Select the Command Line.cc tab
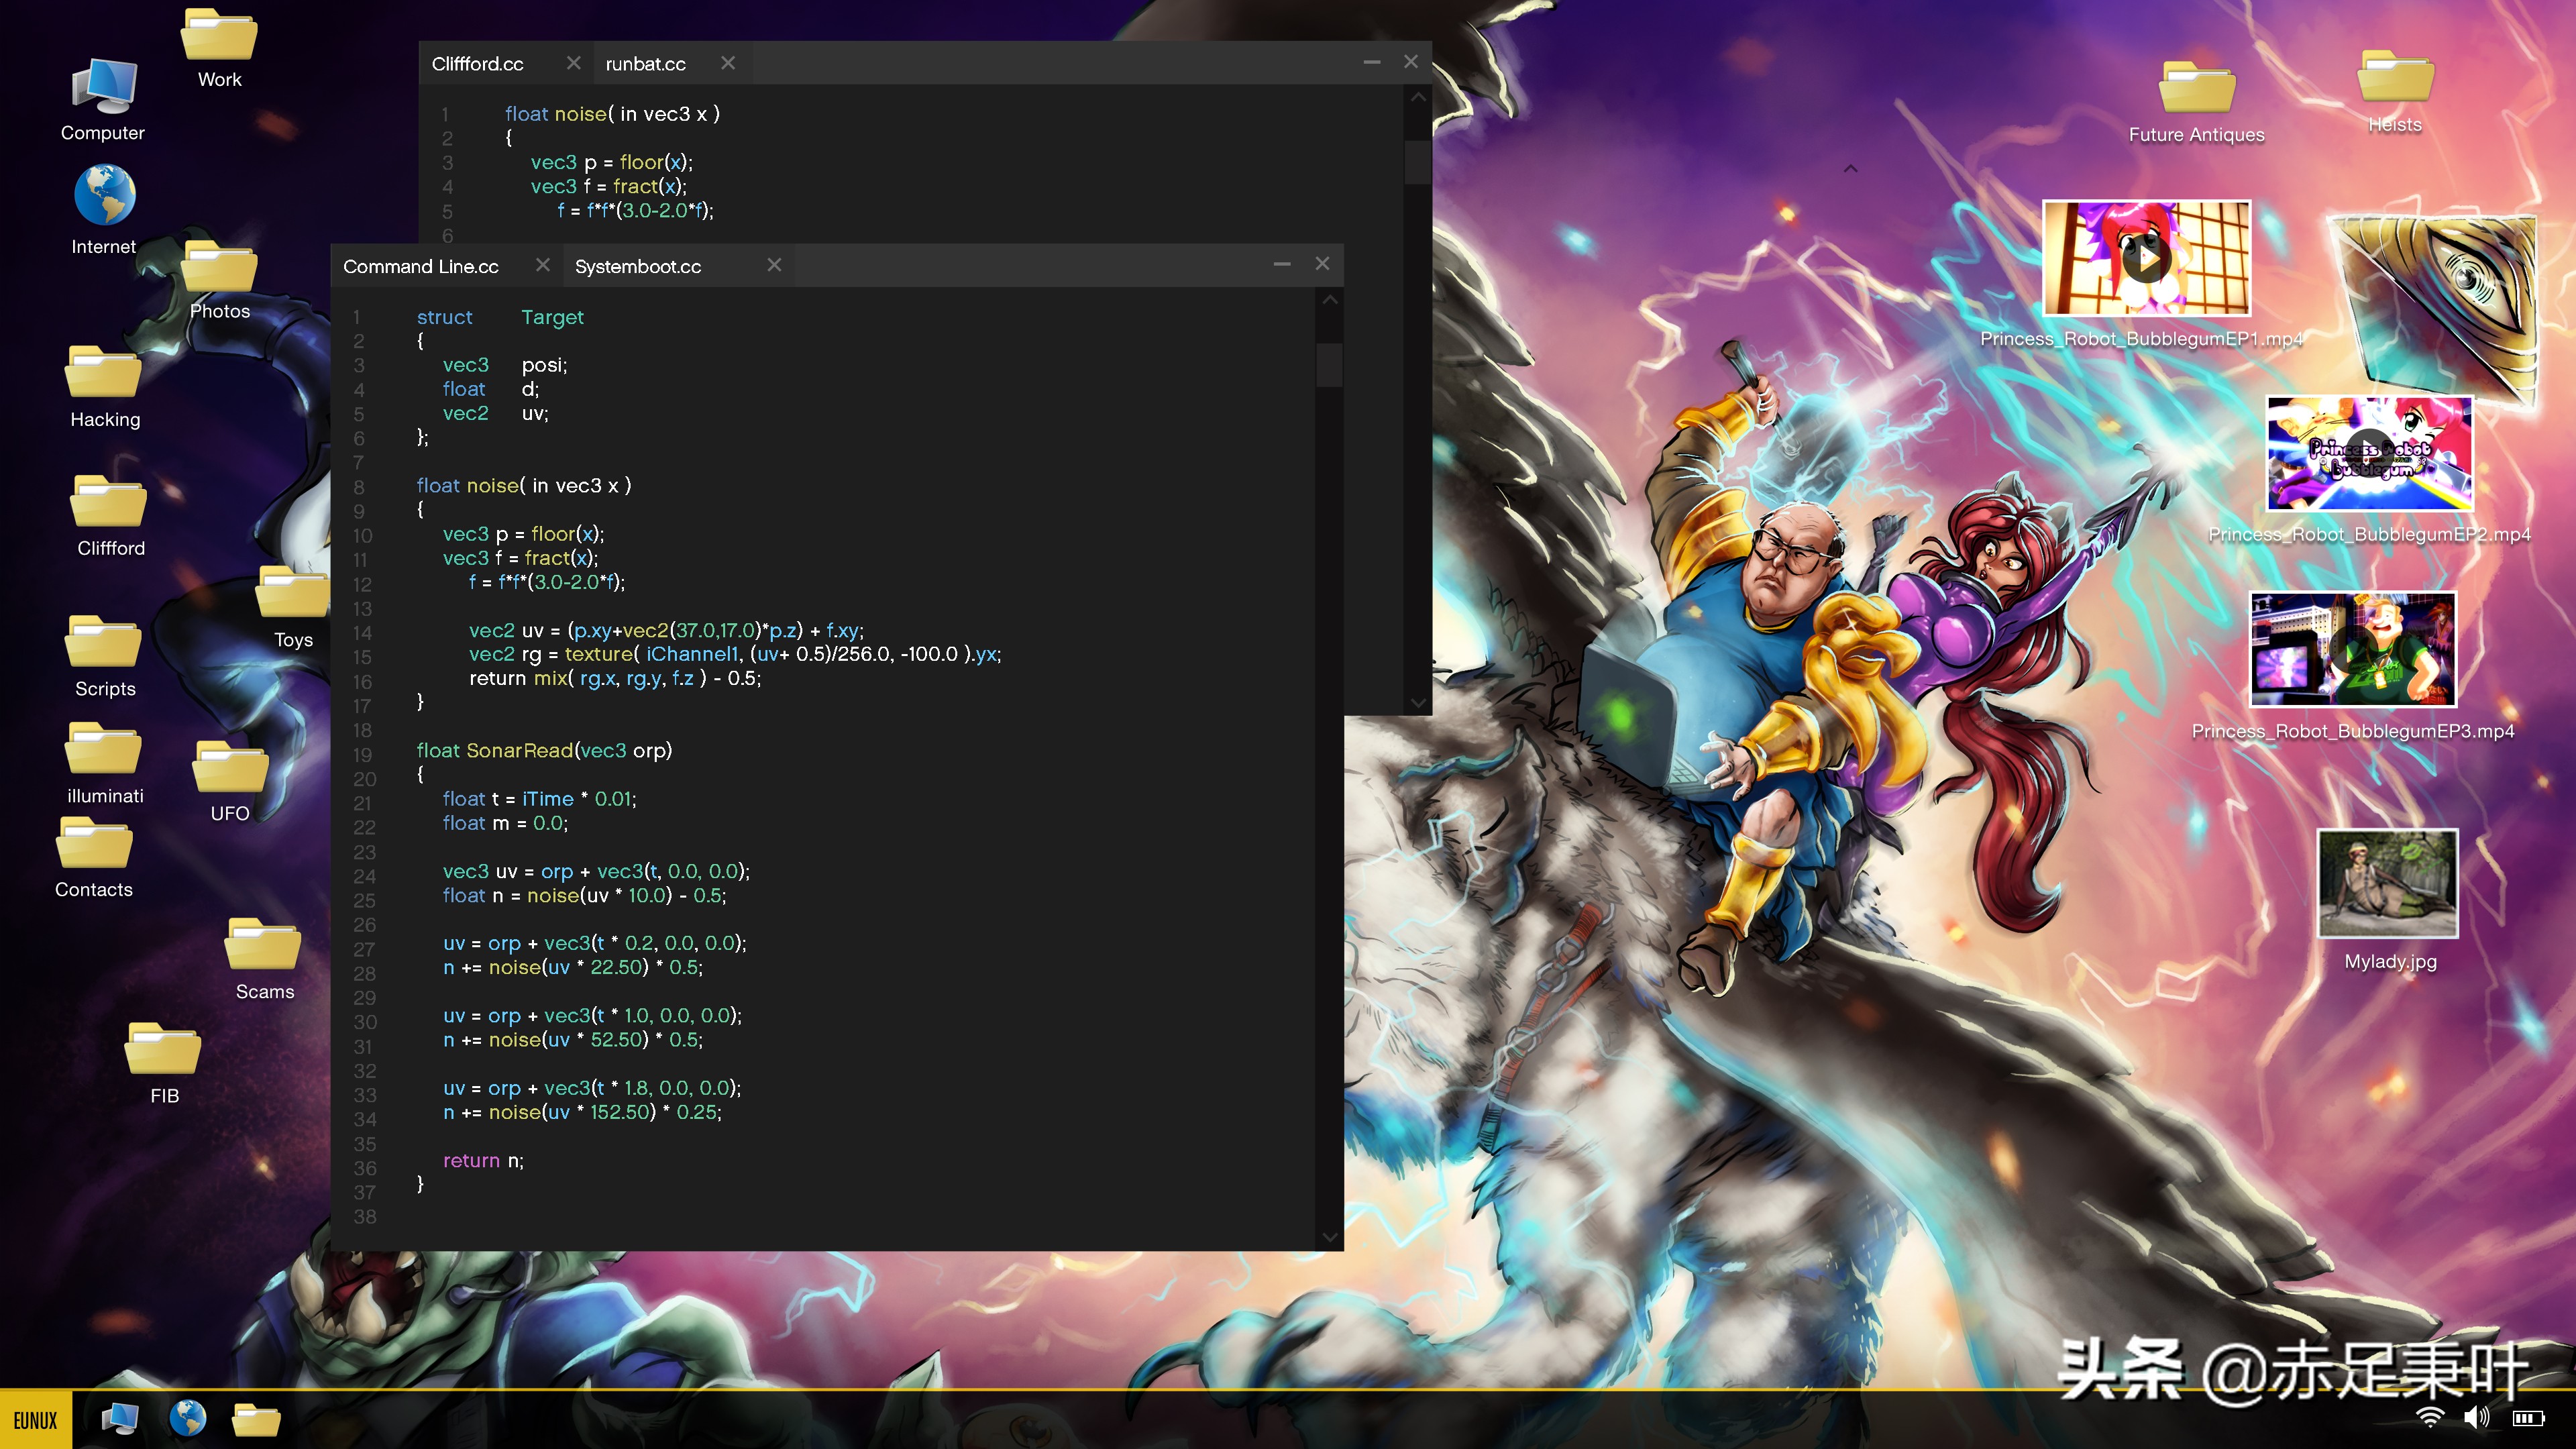Image resolution: width=2576 pixels, height=1449 pixels. click(421, 266)
